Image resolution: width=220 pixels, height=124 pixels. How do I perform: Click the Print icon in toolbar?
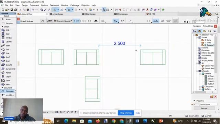coord(15,10)
